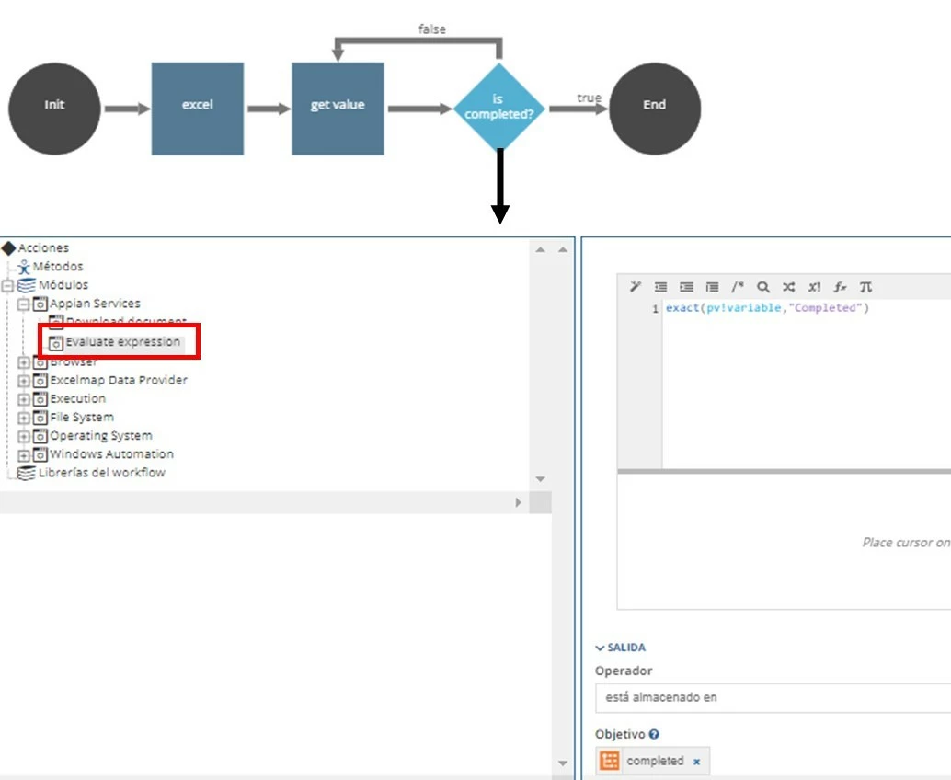Select the Execution tree item label
Viewport: 951px width, 780px height.
click(x=77, y=398)
